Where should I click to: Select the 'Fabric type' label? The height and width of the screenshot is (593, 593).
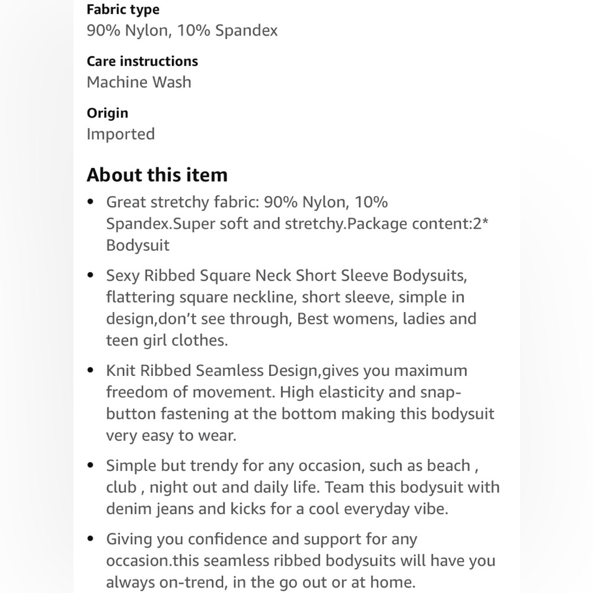[123, 9]
